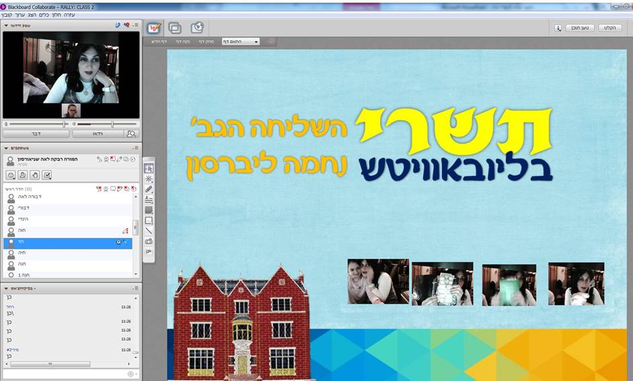Choose the screenshot camera tool

[x=149, y=241]
